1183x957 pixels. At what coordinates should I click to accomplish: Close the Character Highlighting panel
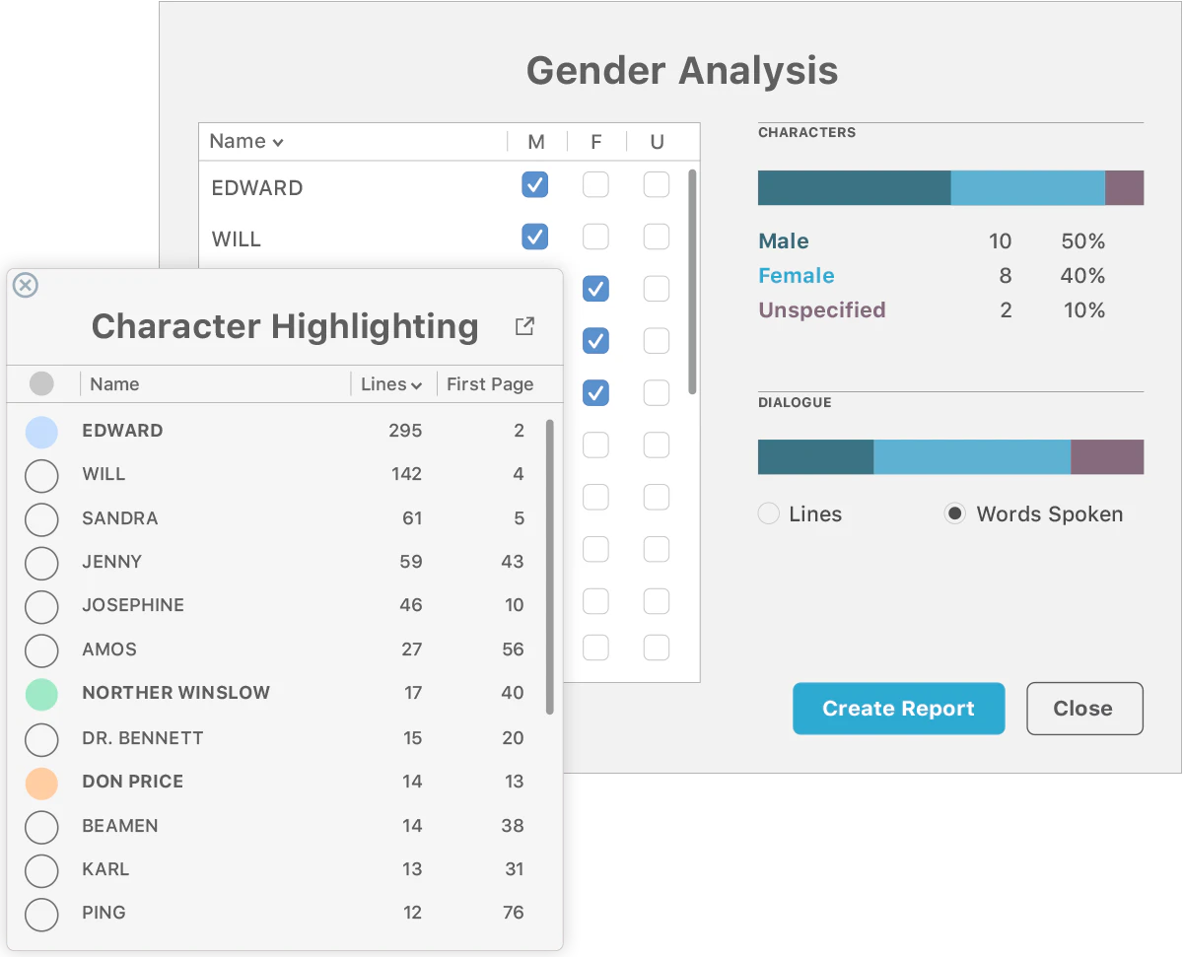coord(26,285)
